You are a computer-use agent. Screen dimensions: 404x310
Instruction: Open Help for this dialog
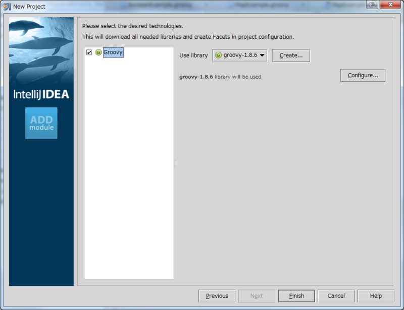[x=376, y=296]
